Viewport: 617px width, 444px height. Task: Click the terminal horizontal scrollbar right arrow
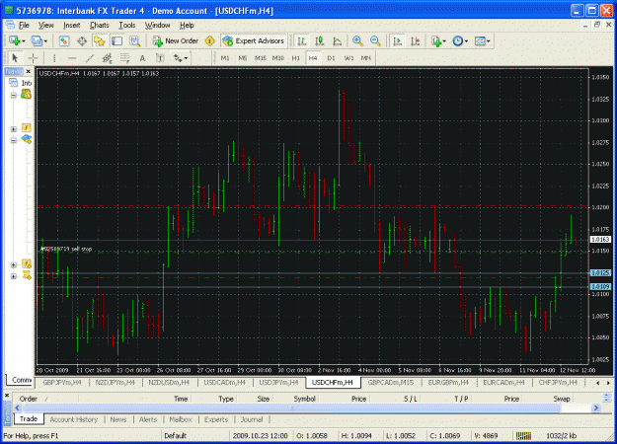(x=595, y=407)
